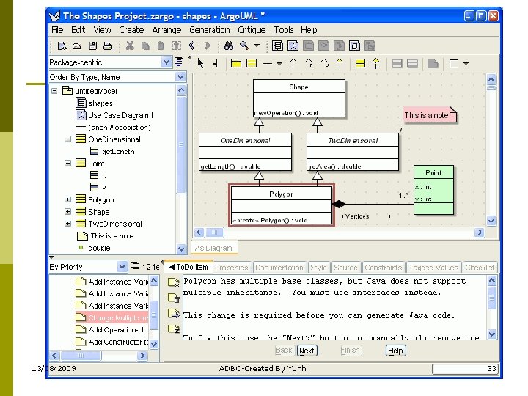
Task: Collapse the untitledModel tree node
Action: 54,91
